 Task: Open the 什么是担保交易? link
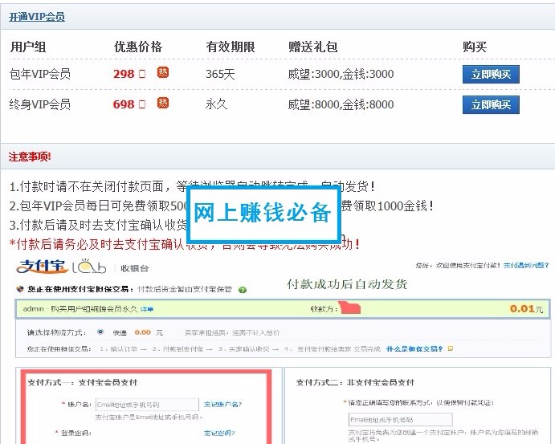pyautogui.click(x=414, y=348)
